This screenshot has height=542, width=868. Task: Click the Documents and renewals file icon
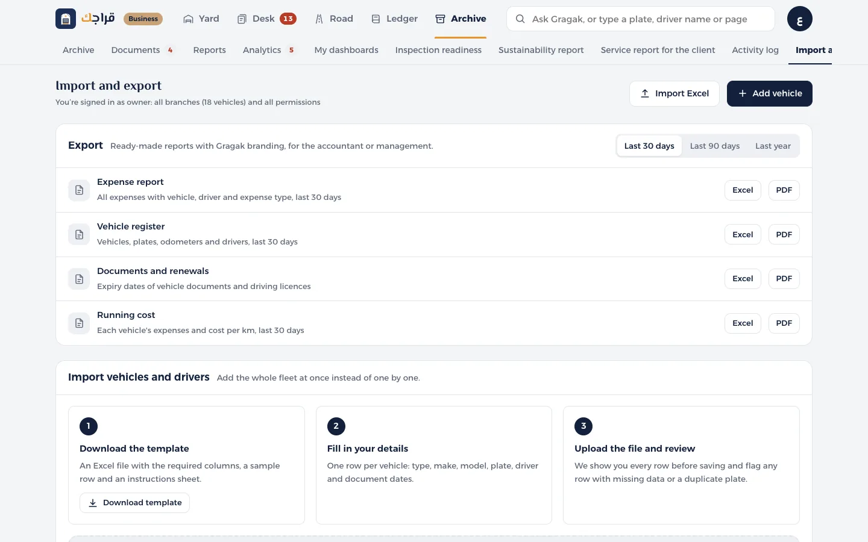pos(79,279)
